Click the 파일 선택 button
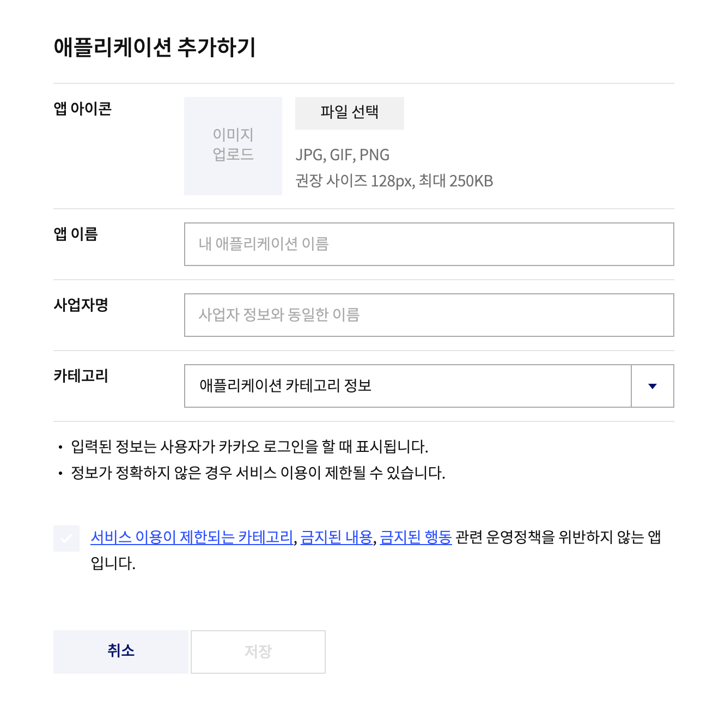Screen dimensions: 719x725 [350, 113]
